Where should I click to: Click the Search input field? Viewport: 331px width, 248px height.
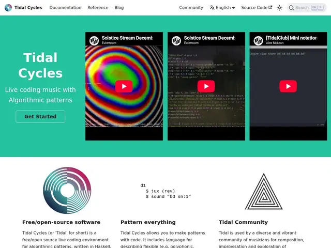point(307,8)
